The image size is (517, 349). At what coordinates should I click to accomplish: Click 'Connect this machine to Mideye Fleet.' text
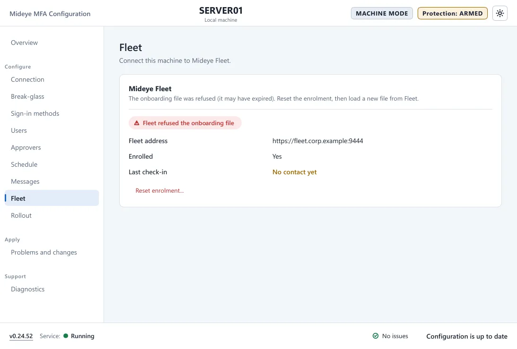pyautogui.click(x=175, y=60)
